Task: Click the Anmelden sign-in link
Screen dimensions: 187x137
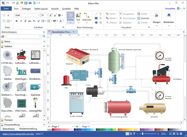Action: tap(170, 9)
